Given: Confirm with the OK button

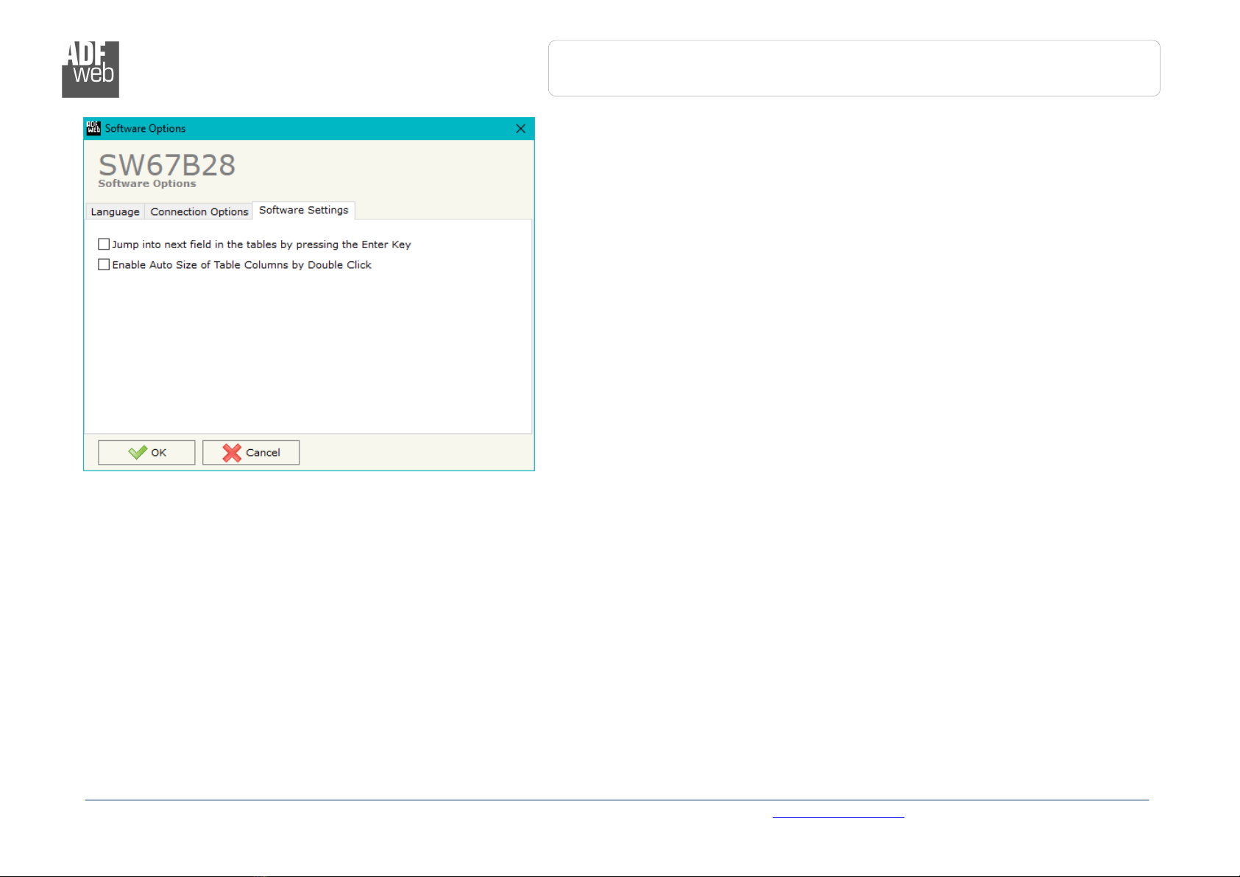Looking at the screenshot, I should pos(146,453).
